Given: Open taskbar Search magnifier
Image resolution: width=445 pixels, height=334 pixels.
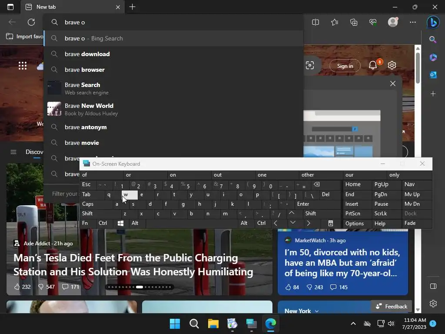Looking at the screenshot, I should coord(194,324).
